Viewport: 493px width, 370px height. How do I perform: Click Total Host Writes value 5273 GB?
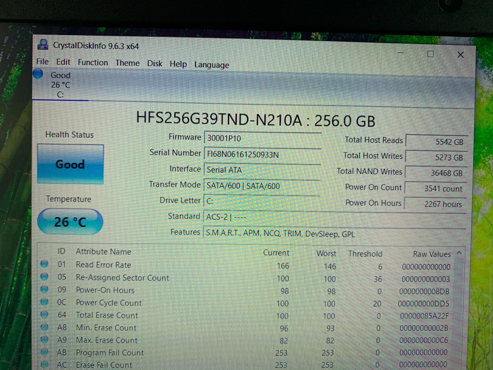click(x=437, y=157)
